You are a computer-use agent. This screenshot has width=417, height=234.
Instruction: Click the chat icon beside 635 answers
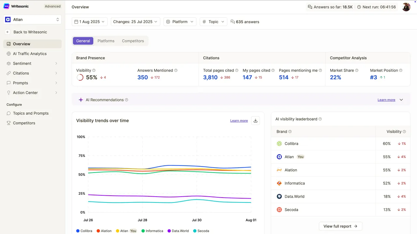[x=233, y=22]
